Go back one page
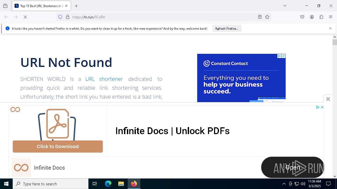This screenshot has width=337, height=189. [x=6, y=17]
